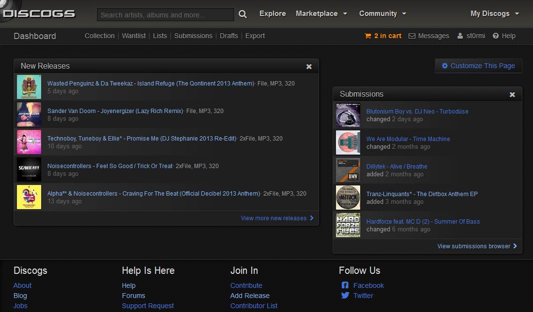
Task: Click the search input field
Action: [165, 14]
